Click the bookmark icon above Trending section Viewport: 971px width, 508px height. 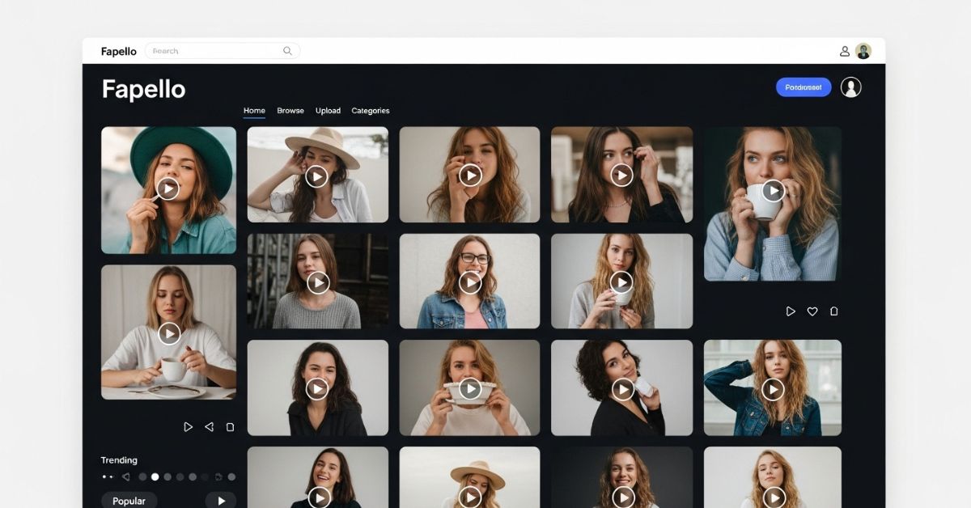(230, 426)
